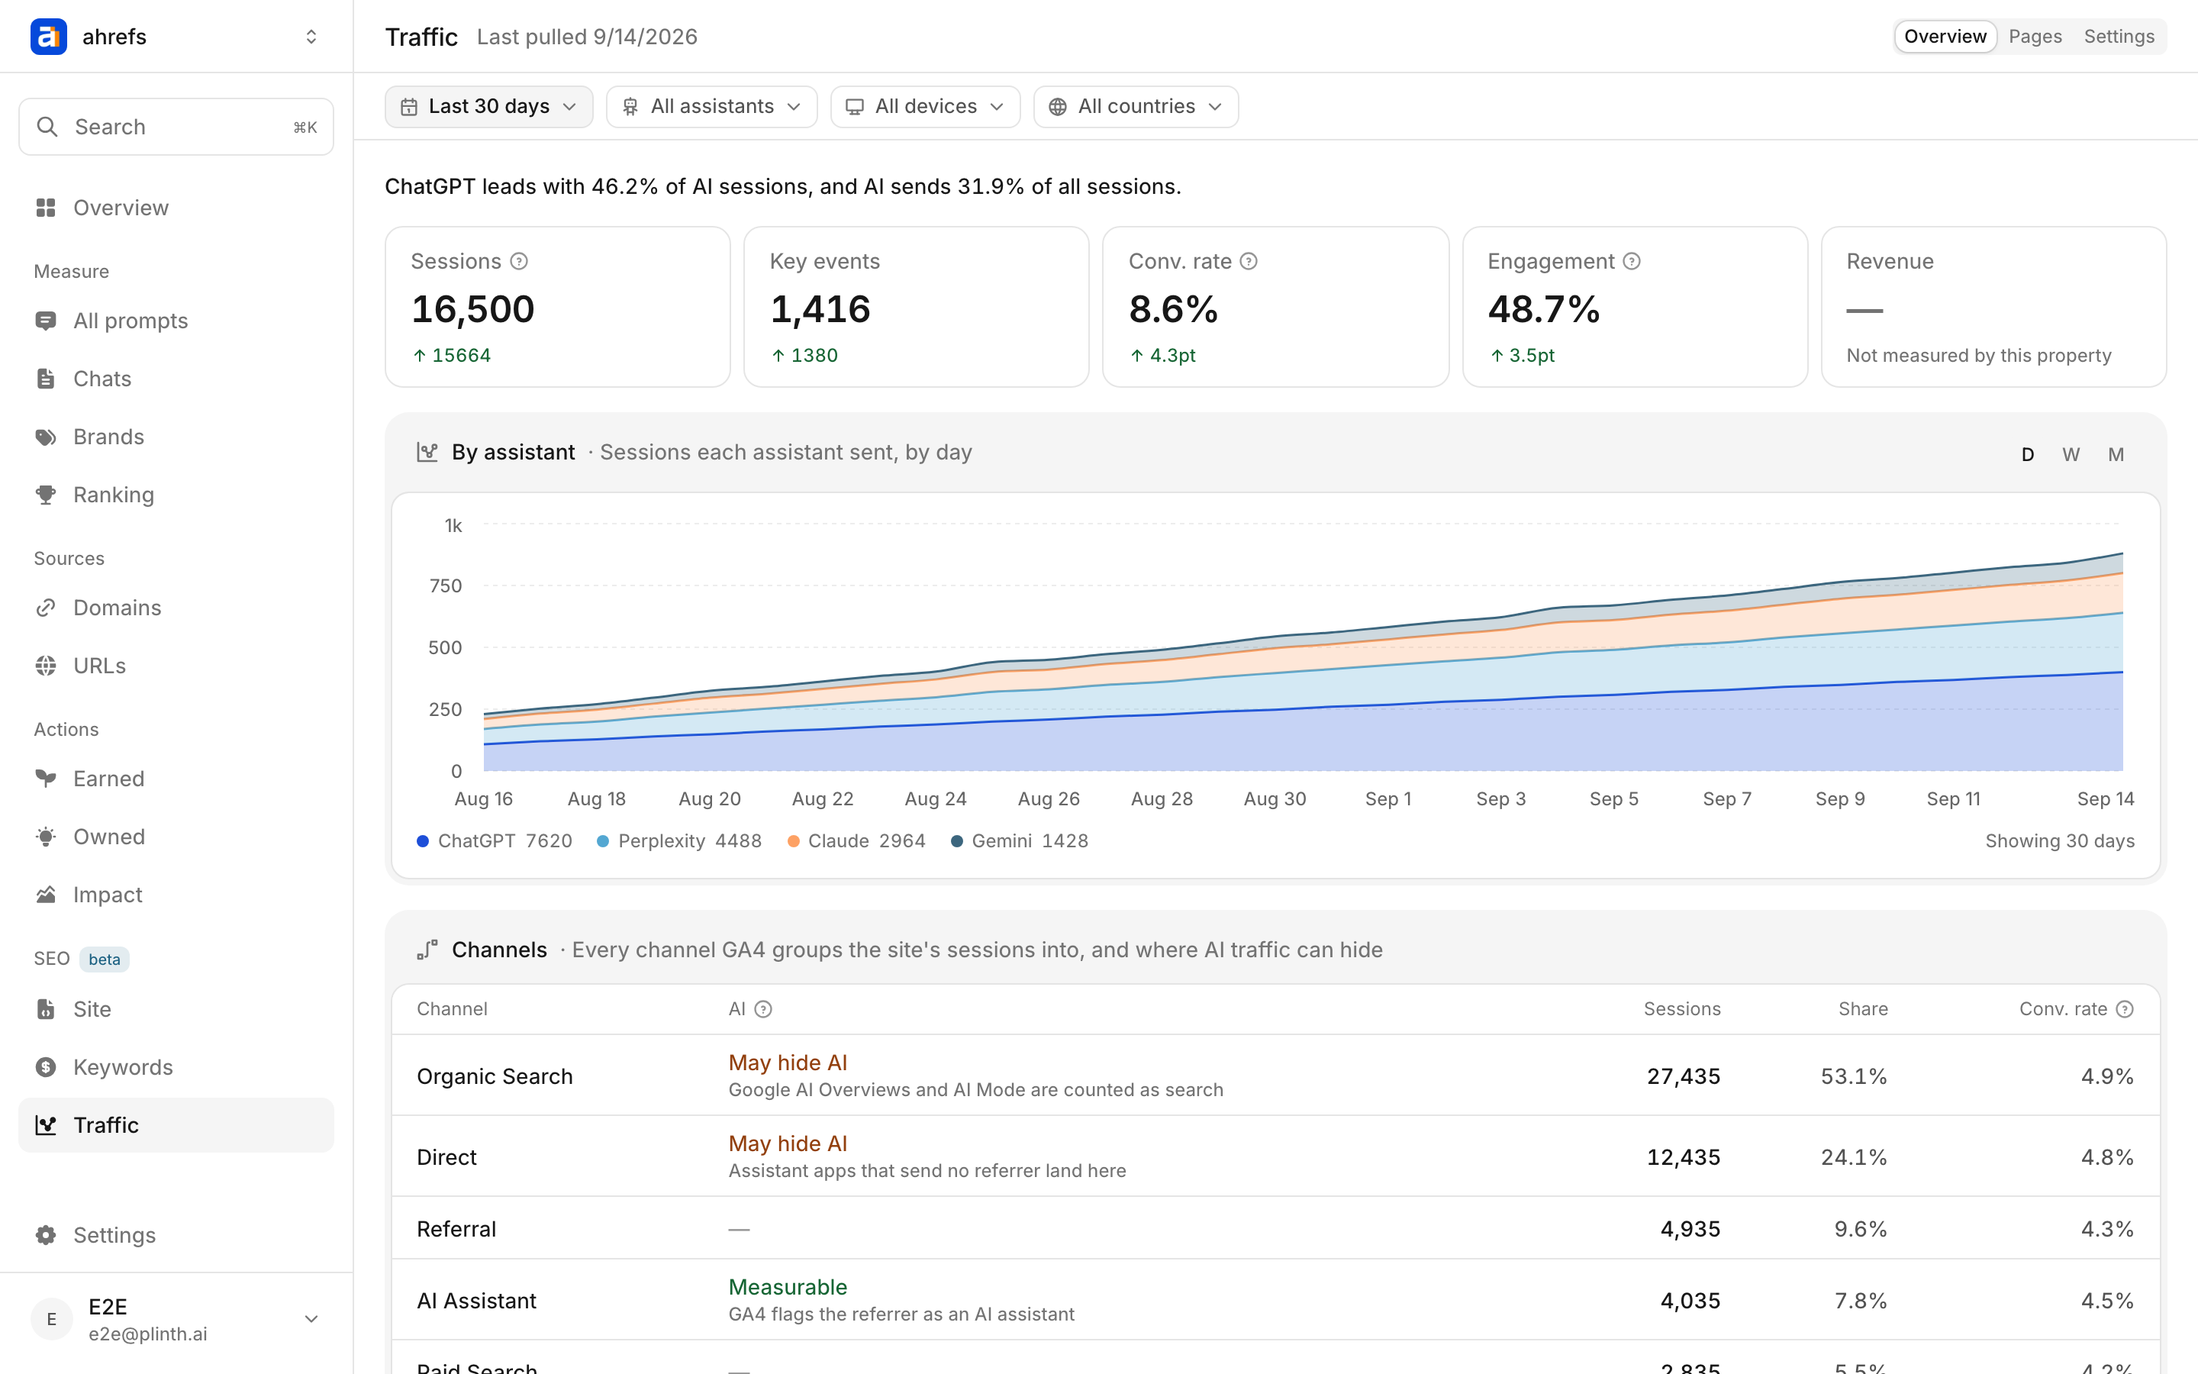
Task: Expand the E2E account menu chevron
Action: point(311,1320)
